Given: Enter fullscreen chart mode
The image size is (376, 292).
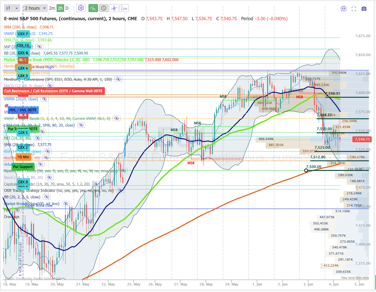Looking at the screenshot, I should tap(354, 9).
